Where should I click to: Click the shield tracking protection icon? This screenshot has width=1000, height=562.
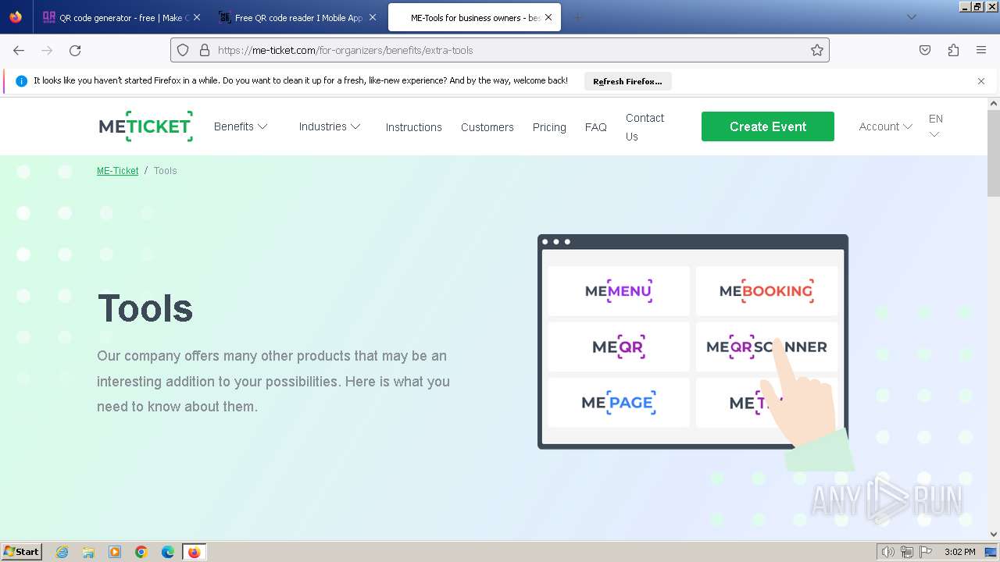[183, 50]
